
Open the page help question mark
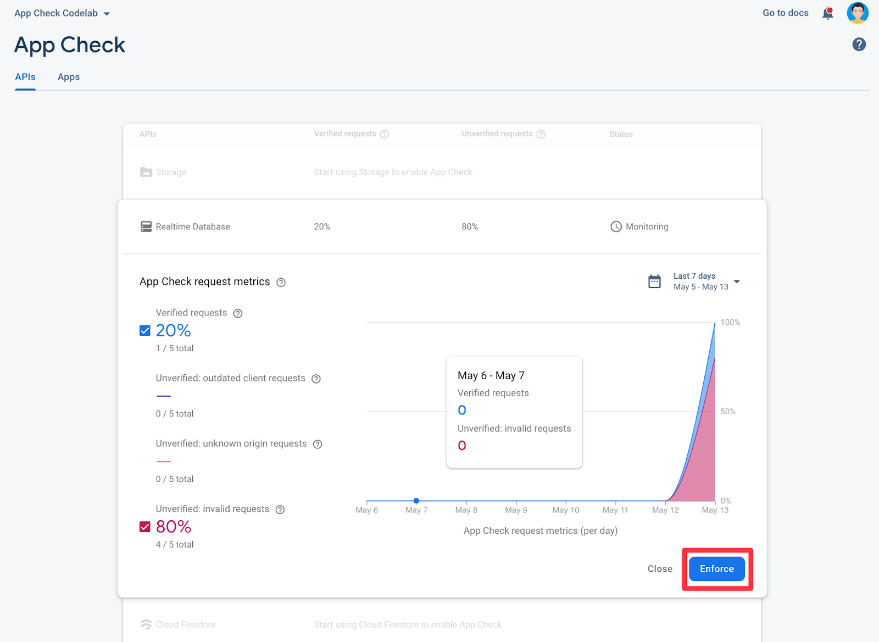(x=859, y=44)
